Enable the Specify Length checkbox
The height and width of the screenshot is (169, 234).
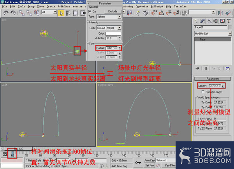click(203, 92)
